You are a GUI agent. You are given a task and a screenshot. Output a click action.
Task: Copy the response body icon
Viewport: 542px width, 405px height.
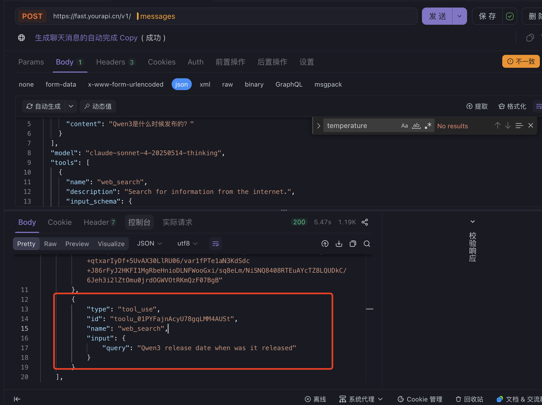click(x=353, y=244)
